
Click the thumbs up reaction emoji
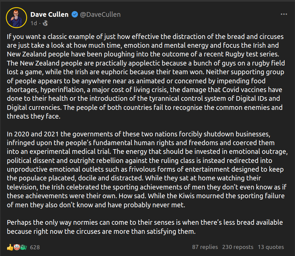pyautogui.click(x=9, y=247)
